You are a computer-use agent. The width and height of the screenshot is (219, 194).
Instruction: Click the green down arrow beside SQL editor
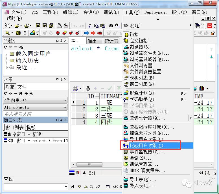coord(211,57)
